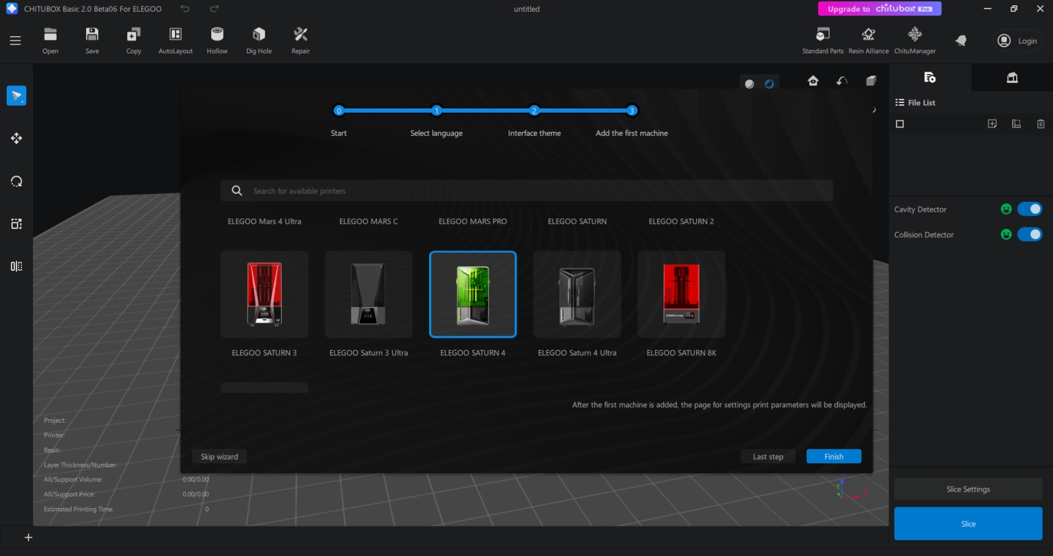Run AutoLayout from the toolbar
The width and height of the screenshot is (1053, 556).
tap(176, 41)
